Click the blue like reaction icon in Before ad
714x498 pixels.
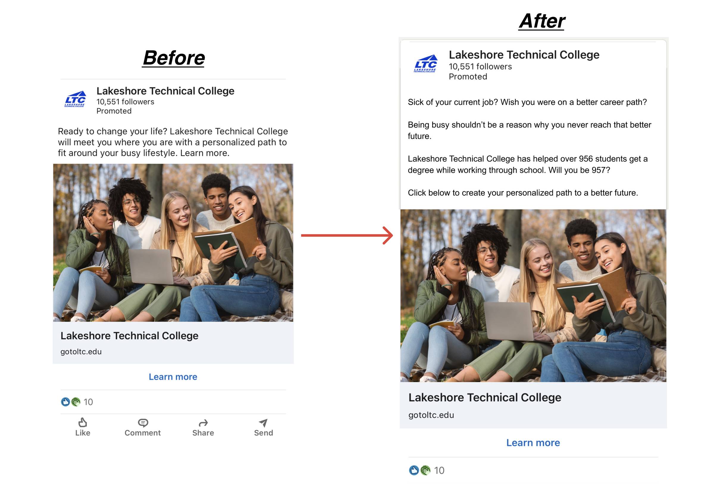(x=65, y=402)
